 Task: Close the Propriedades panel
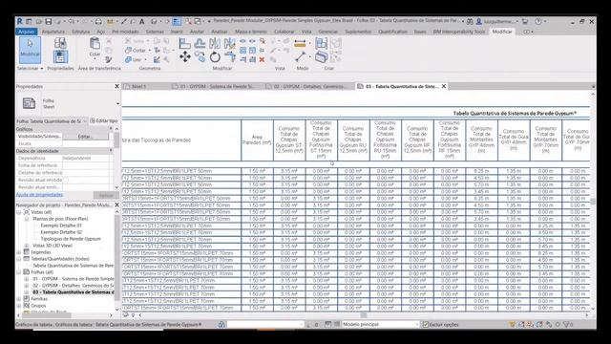point(116,86)
